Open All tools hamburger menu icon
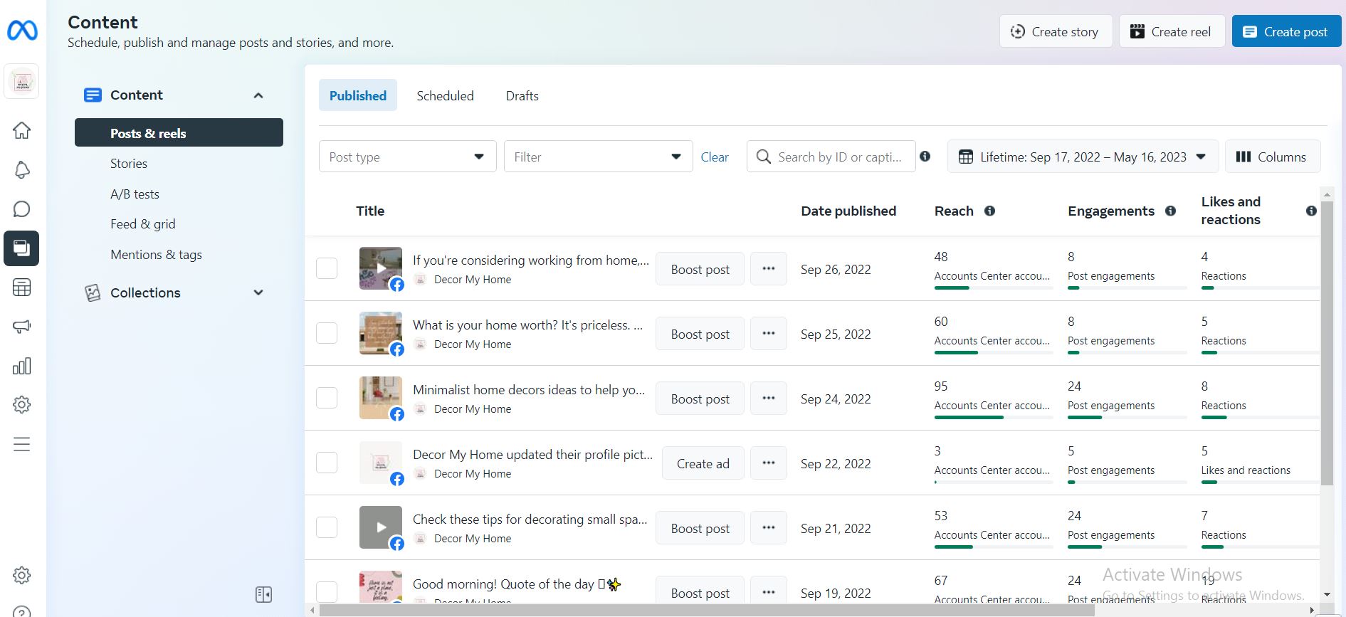This screenshot has height=617, width=1346. (x=22, y=444)
